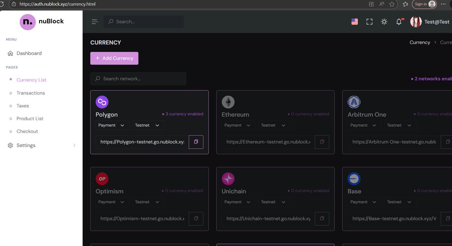Switch light/dark theme sun icon
The width and height of the screenshot is (452, 246).
coord(384,22)
